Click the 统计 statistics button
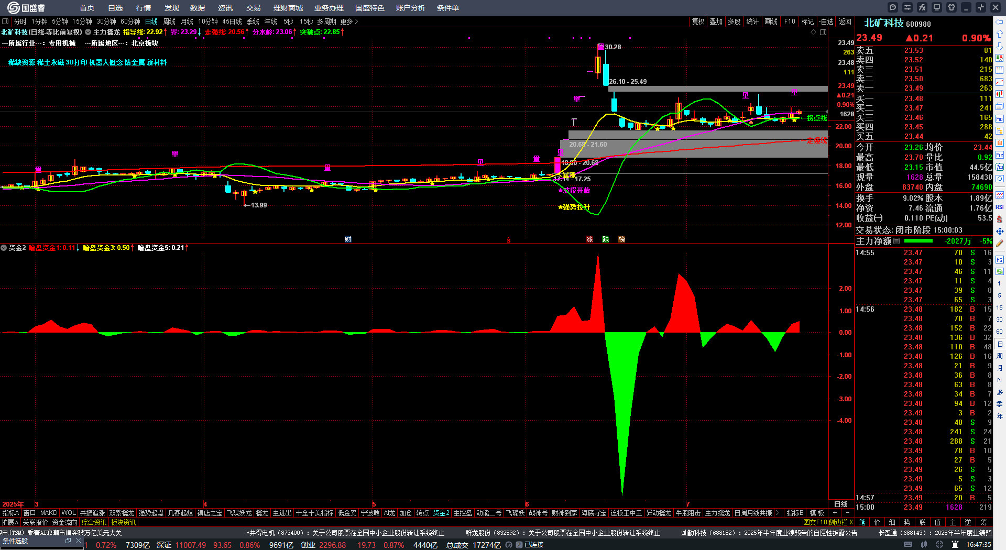 [753, 21]
